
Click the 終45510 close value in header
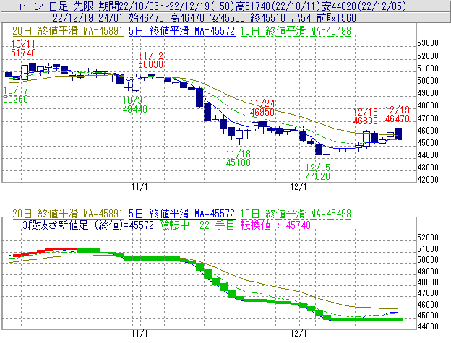click(267, 18)
